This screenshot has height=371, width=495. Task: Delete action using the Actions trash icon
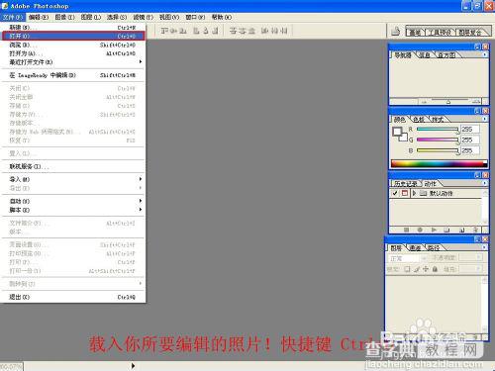point(475,230)
